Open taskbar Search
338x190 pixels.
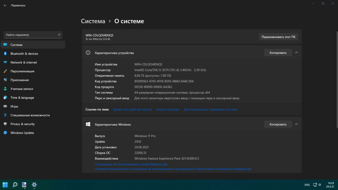pyautogui.click(x=15, y=185)
